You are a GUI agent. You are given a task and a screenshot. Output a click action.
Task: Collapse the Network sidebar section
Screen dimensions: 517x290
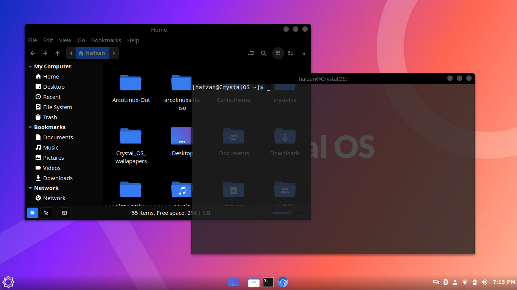pyautogui.click(x=30, y=188)
